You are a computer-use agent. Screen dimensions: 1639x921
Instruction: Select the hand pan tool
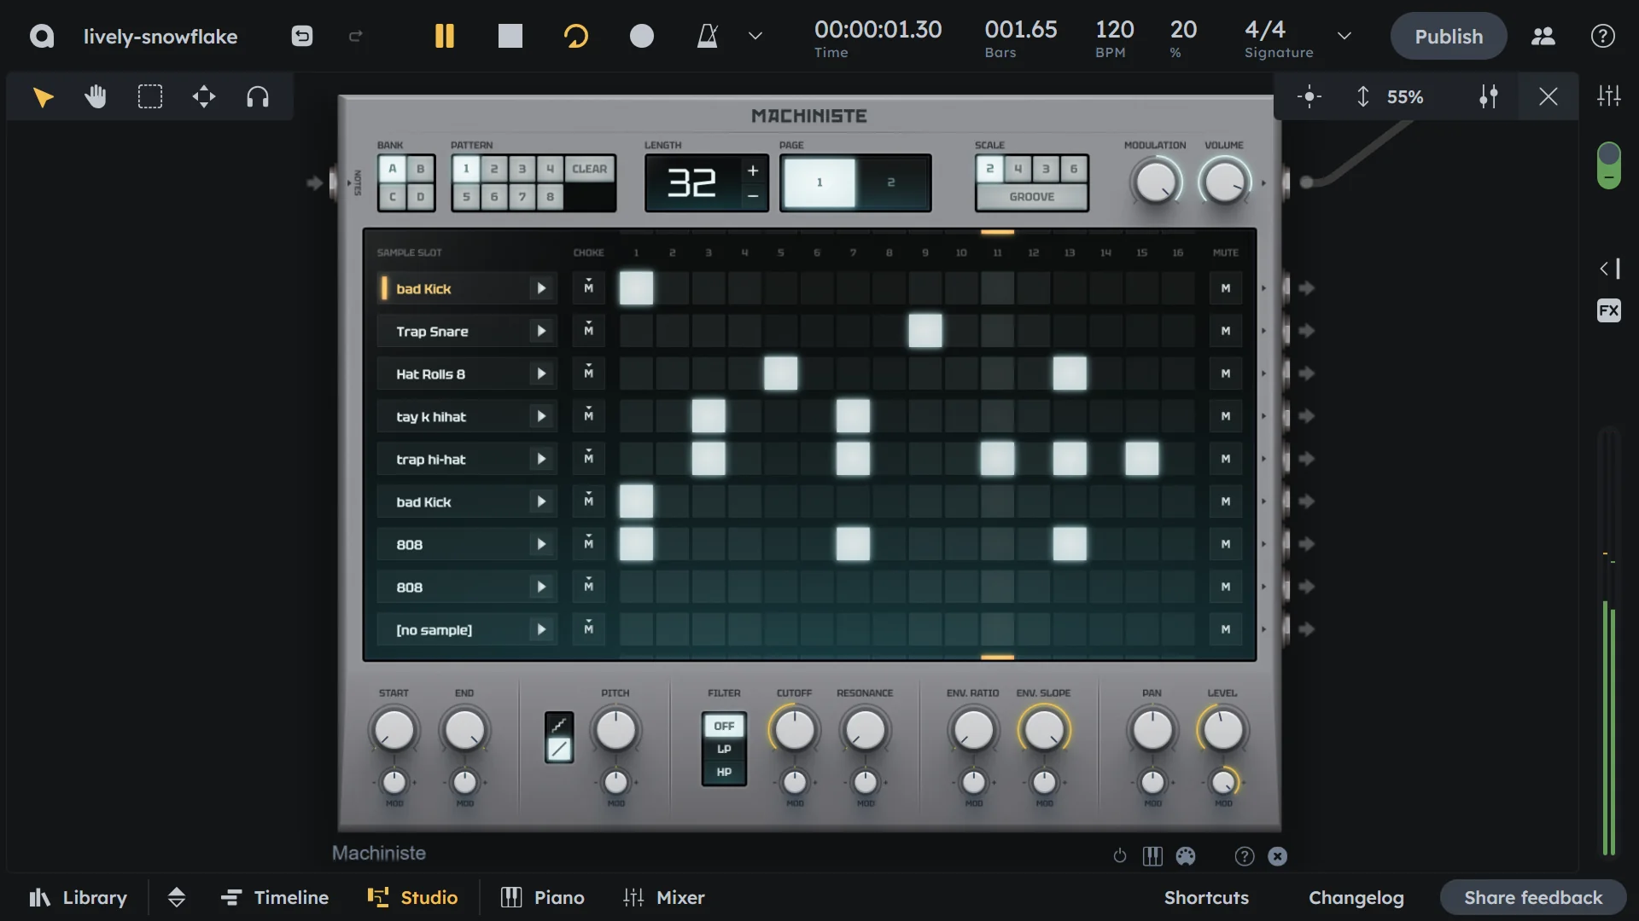[x=96, y=96]
